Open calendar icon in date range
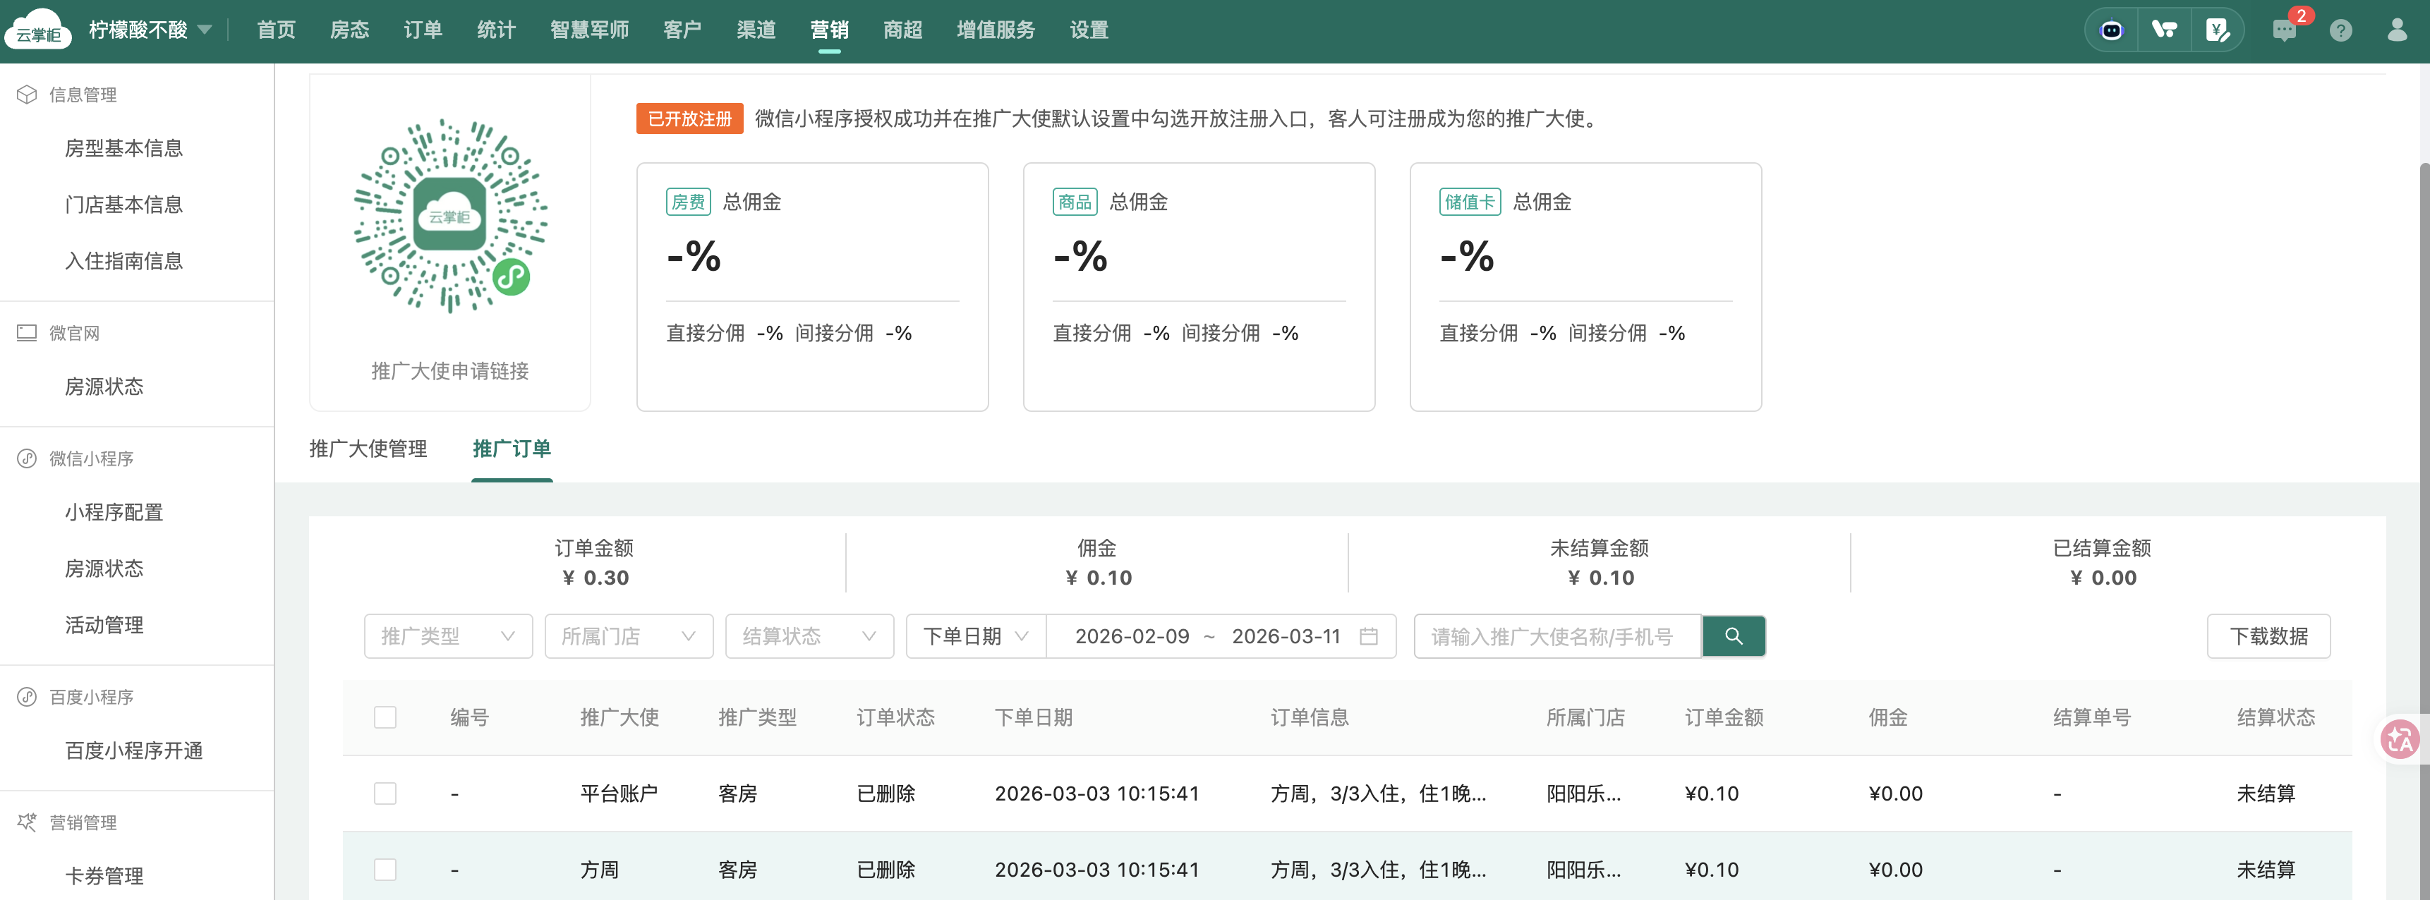This screenshot has height=900, width=2430. [1368, 636]
